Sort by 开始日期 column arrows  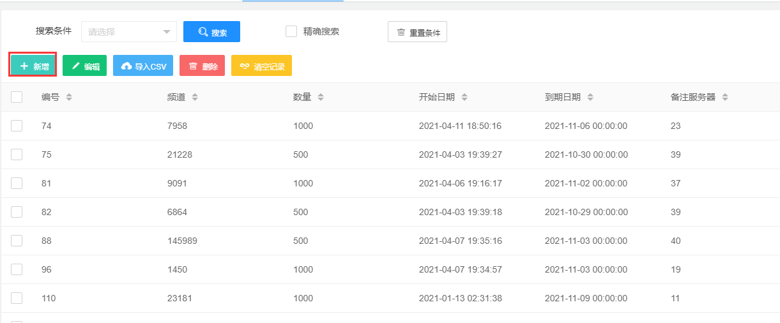[464, 97]
